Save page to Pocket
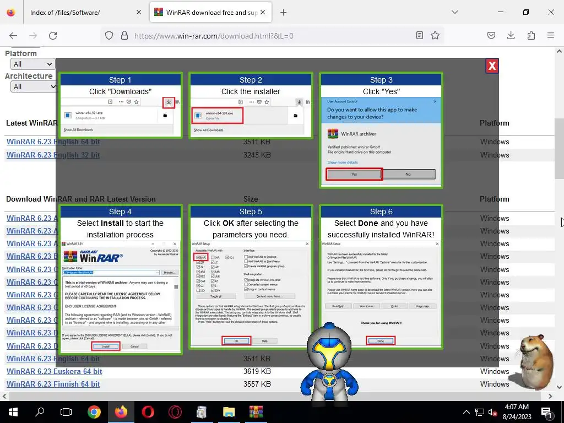 tap(491, 35)
